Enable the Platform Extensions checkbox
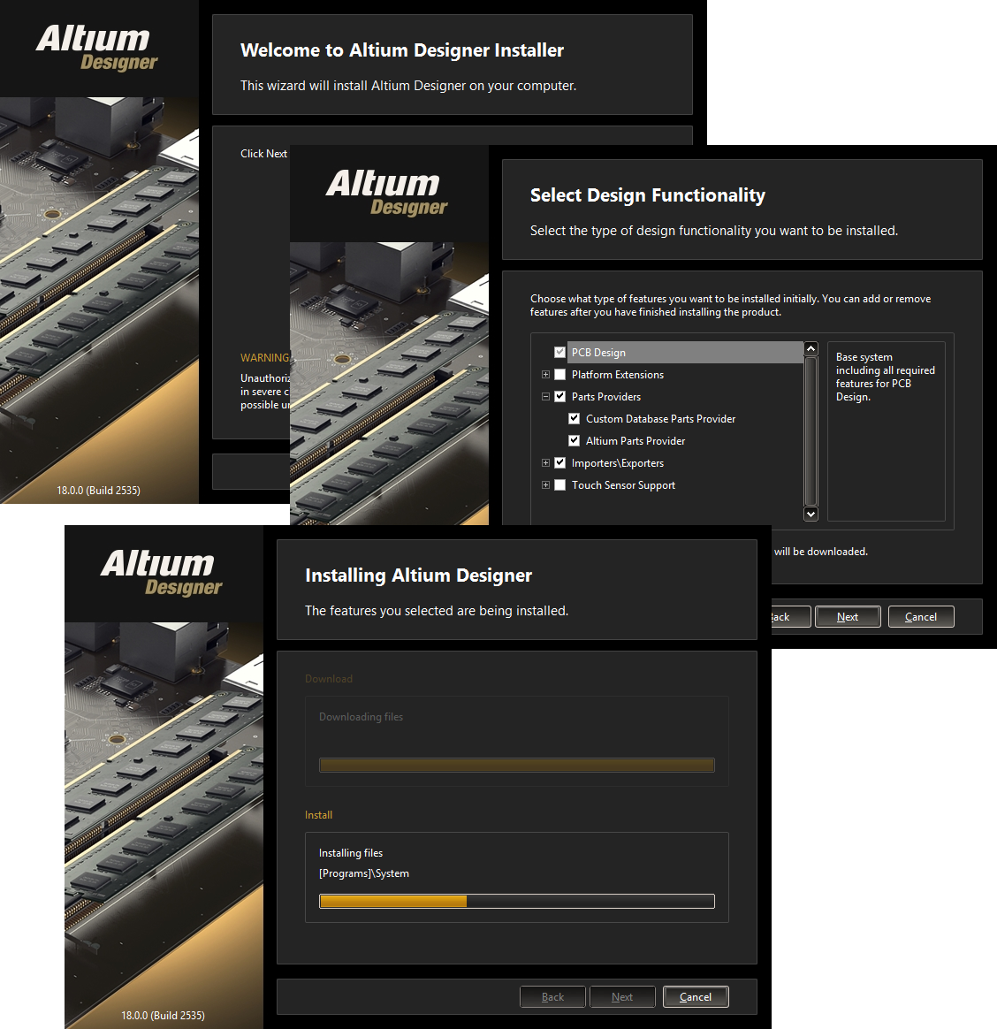Viewport: 997px width, 1029px height. (559, 375)
